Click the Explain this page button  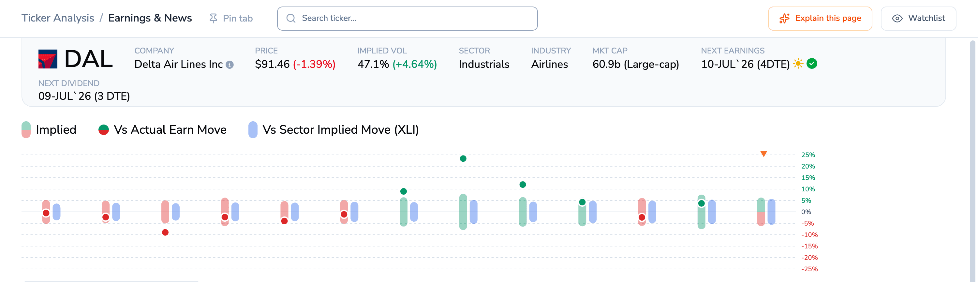(820, 18)
